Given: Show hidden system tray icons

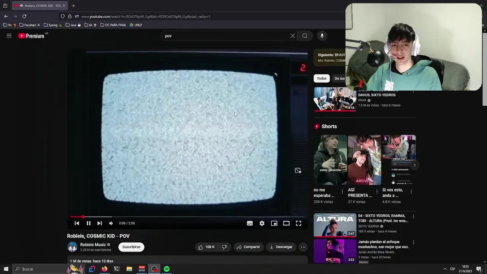Looking at the screenshot, I should 445,269.
